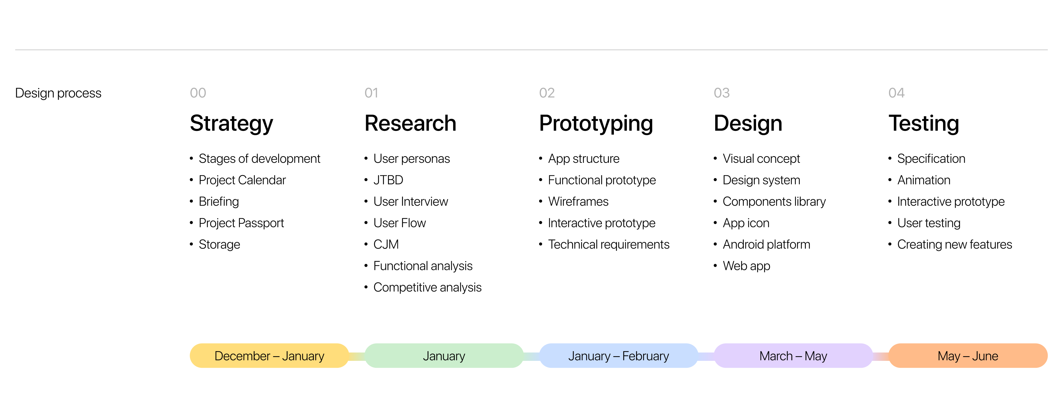The height and width of the screenshot is (417, 1063).
Task: Click the Strategy heading
Action: click(x=231, y=123)
